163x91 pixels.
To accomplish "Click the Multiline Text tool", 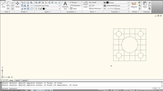I will pos(65,6).
